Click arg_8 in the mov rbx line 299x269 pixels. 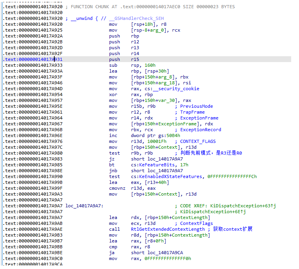click(x=166, y=77)
